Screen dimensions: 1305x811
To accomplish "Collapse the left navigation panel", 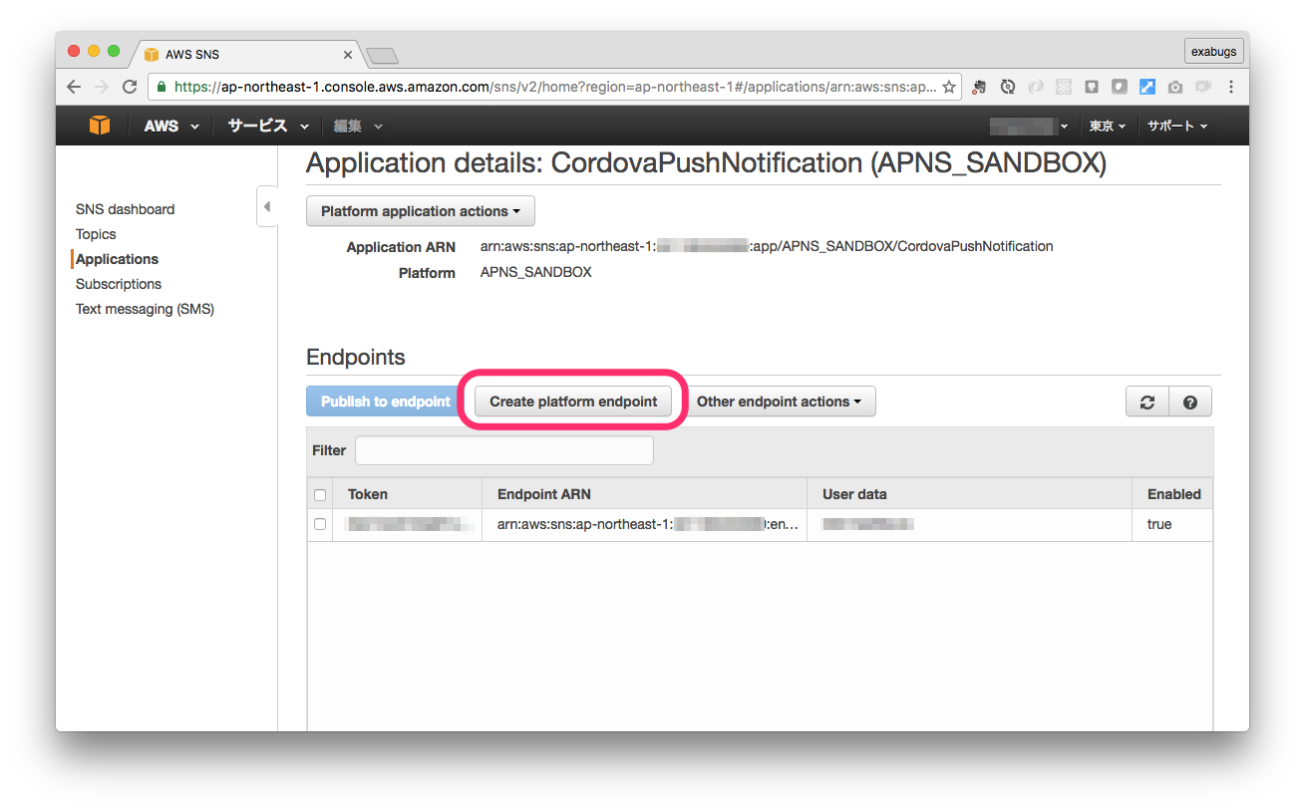I will click(266, 206).
